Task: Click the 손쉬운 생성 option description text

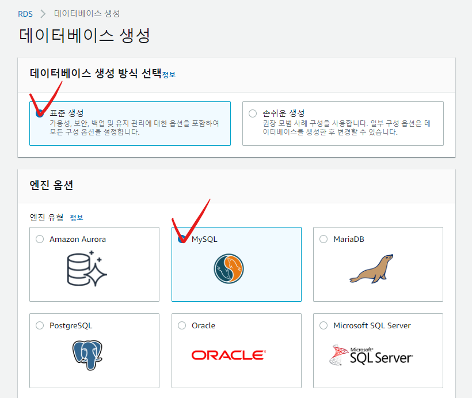Action: (347, 128)
